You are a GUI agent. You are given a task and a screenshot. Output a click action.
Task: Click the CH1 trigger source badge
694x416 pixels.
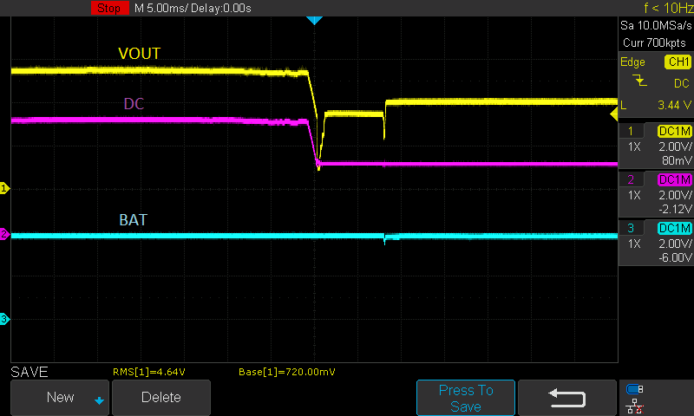pyautogui.click(x=678, y=62)
